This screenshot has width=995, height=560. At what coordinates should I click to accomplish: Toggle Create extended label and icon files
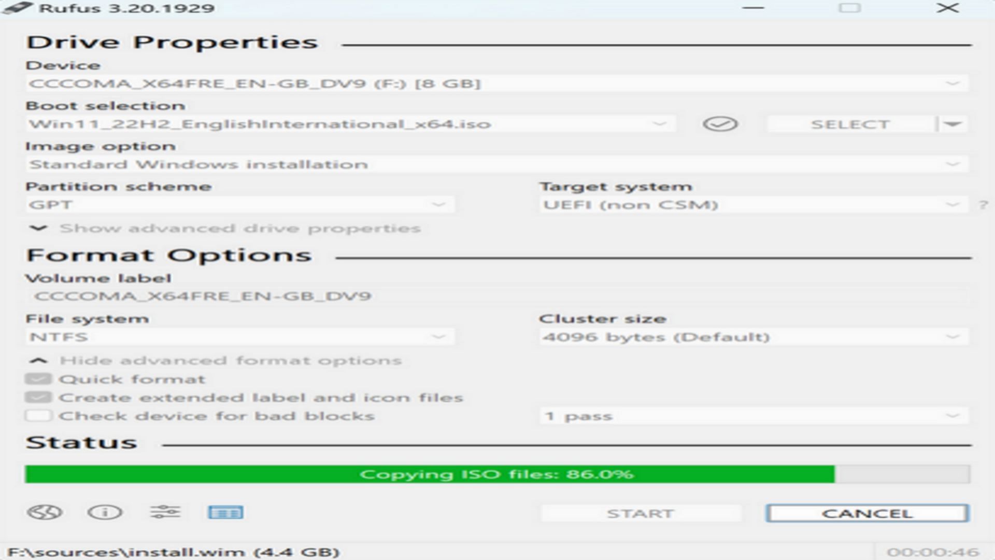tap(38, 397)
